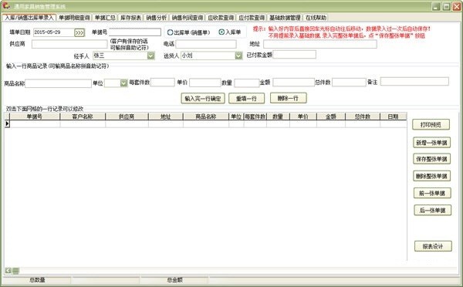
Task: Click the 商品名称 column header
Action: [206, 116]
